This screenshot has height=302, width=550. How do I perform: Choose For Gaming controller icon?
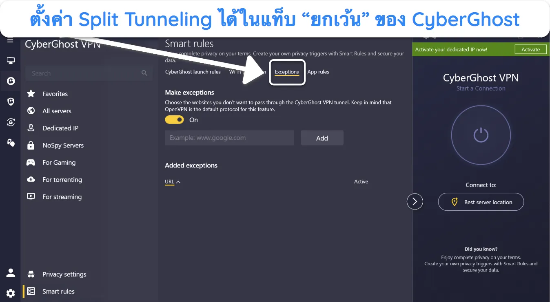click(31, 163)
